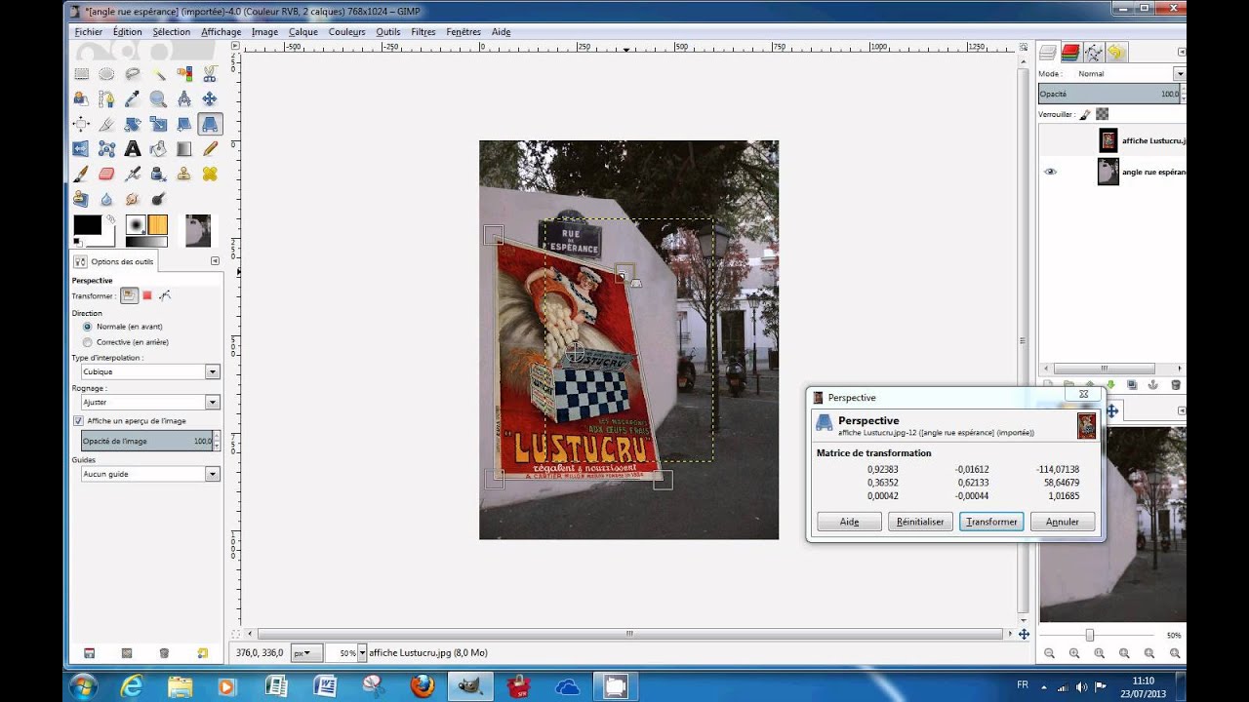This screenshot has width=1249, height=702.
Task: Select the Pencil tool
Action: coord(209,149)
